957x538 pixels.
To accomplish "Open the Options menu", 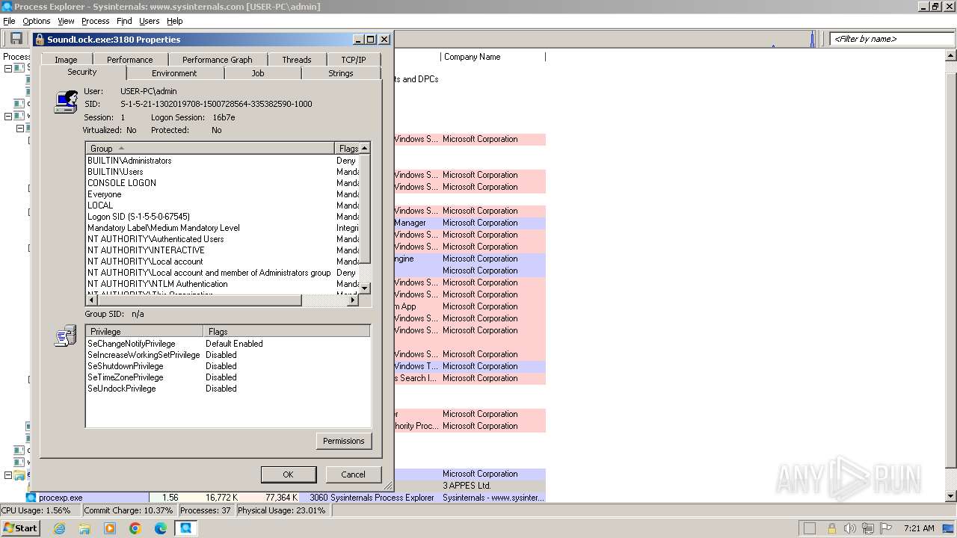I will coord(37,21).
